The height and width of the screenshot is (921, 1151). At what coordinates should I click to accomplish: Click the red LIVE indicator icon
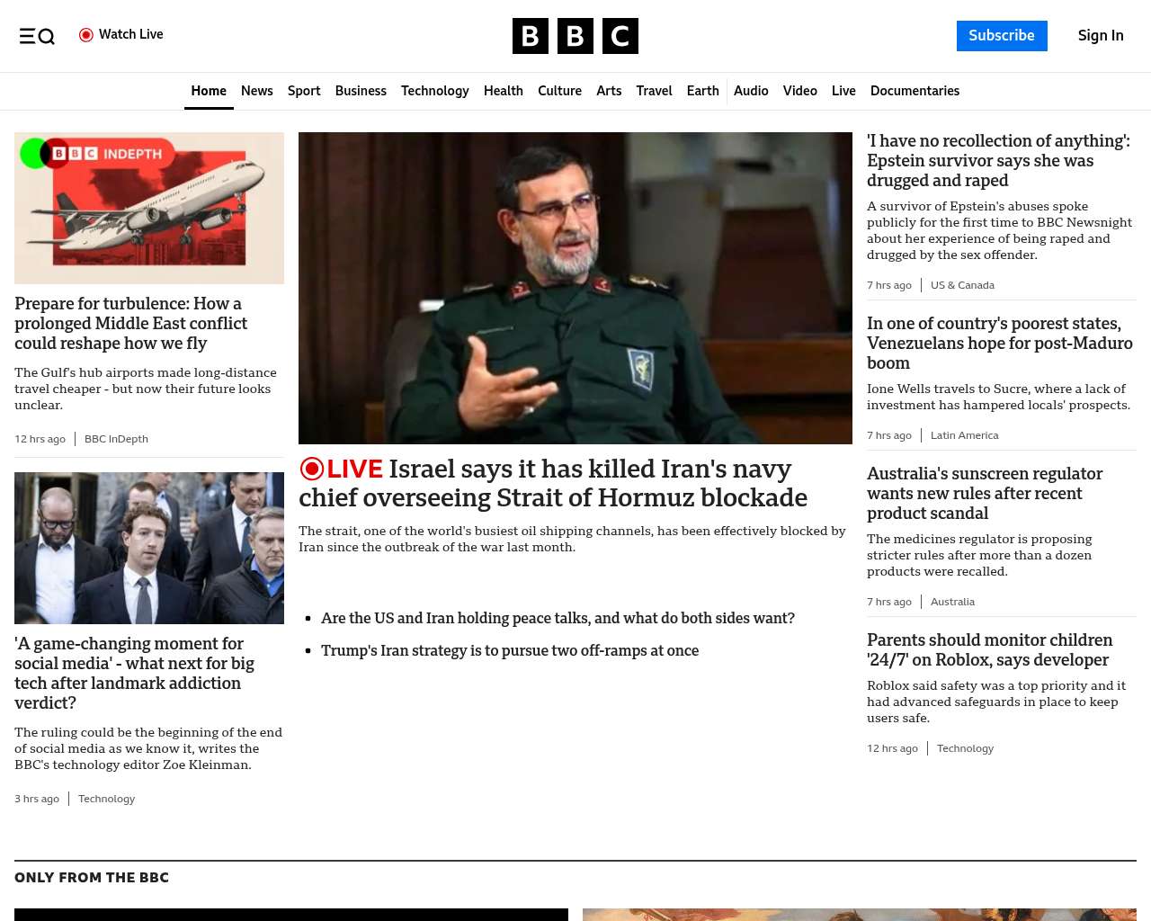(x=312, y=469)
